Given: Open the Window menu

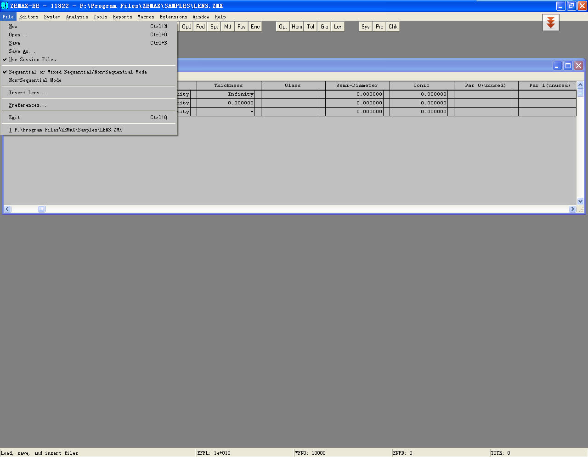Looking at the screenshot, I should (201, 17).
